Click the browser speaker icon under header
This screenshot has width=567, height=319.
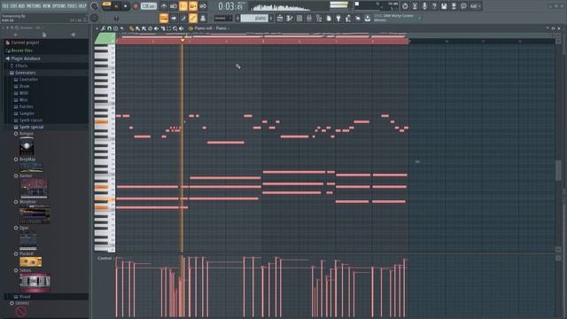(73, 35)
